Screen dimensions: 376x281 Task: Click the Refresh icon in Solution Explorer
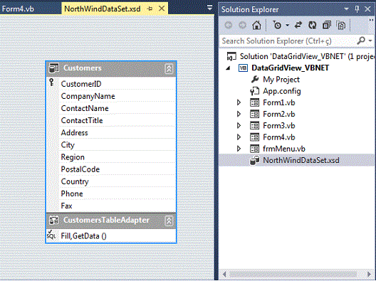312,25
